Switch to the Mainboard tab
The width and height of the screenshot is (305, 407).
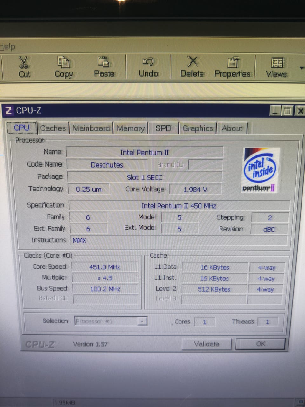click(91, 128)
